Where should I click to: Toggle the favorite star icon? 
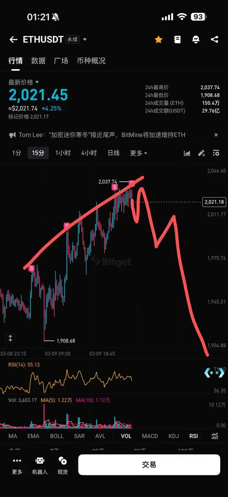pyautogui.click(x=158, y=39)
